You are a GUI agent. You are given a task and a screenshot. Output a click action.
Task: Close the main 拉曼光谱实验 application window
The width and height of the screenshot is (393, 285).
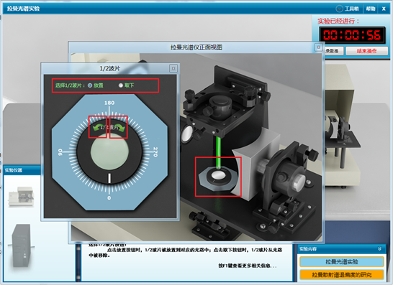[x=384, y=9]
